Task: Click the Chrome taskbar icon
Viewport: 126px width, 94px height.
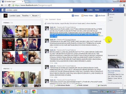Action: point(34,92)
